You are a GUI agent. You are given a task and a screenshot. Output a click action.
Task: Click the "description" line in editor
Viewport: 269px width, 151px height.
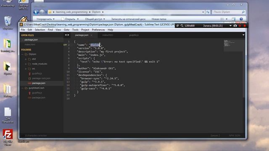103,52
